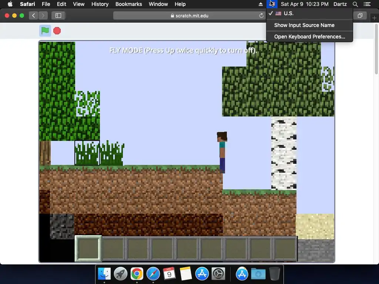Reload the scratch.mit.edu page

click(261, 16)
